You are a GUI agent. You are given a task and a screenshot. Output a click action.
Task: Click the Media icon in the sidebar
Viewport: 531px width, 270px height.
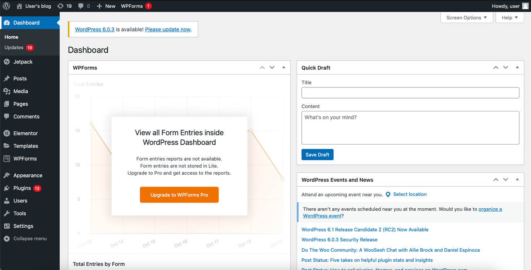click(7, 91)
